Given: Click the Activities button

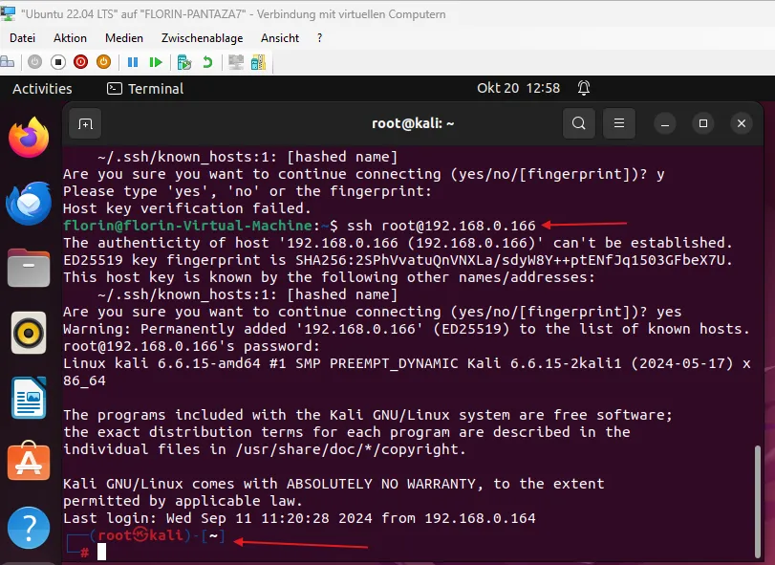Looking at the screenshot, I should 42,89.
